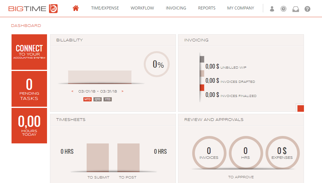Open the help question mark icon
This screenshot has width=322, height=183.
point(307,9)
